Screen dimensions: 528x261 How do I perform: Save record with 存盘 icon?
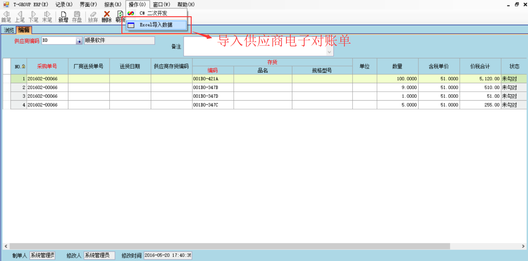coord(77,17)
